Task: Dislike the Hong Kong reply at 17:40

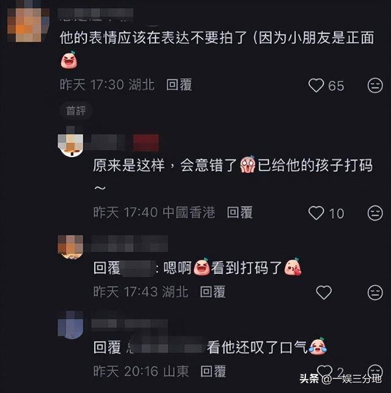Action: [375, 213]
